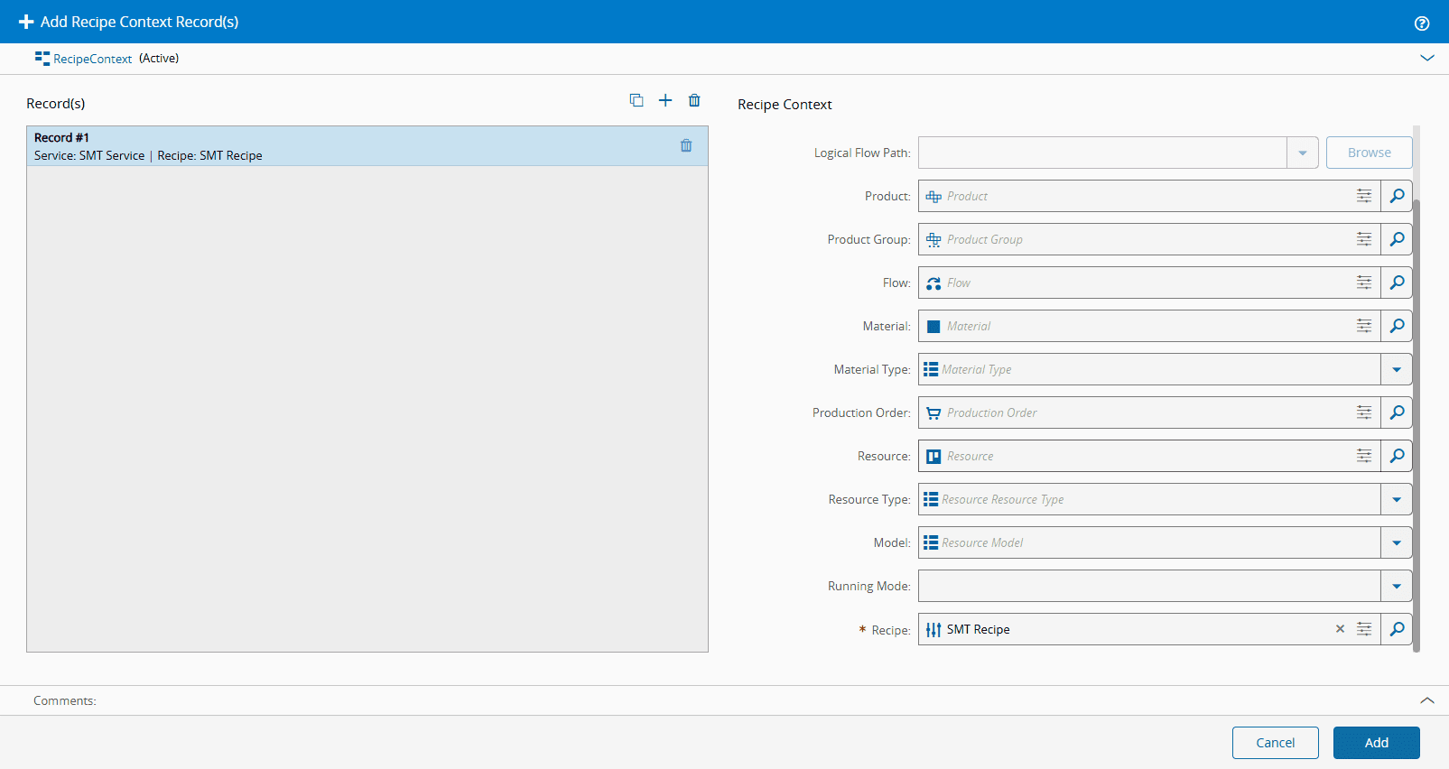Remove Record #1 with its trash icon
The height and width of the screenshot is (769, 1449).
686,145
